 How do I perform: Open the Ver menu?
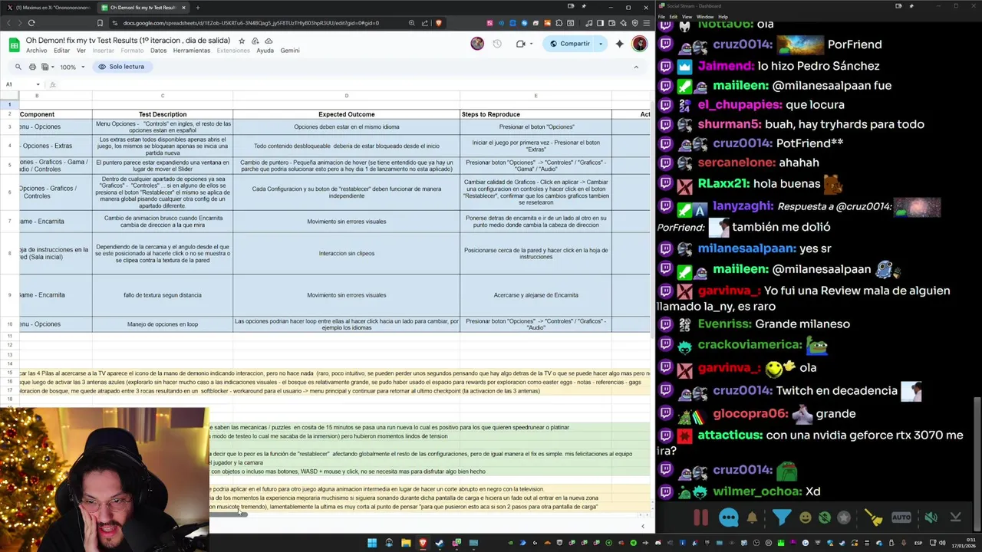point(81,51)
